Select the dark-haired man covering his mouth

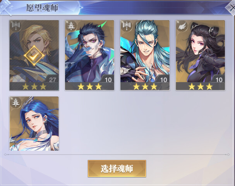[x=89, y=55]
